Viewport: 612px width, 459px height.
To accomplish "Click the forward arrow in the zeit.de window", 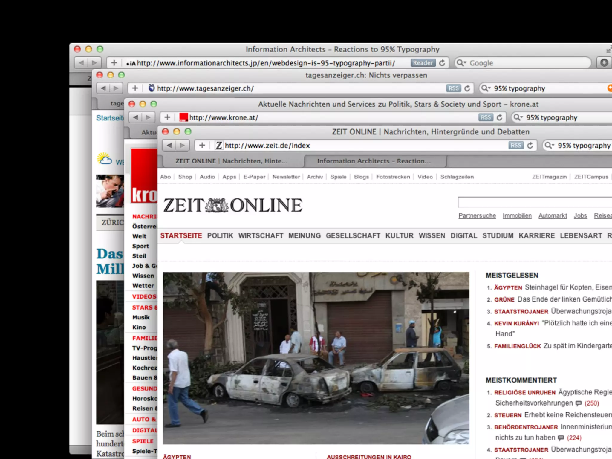I will coord(182,146).
